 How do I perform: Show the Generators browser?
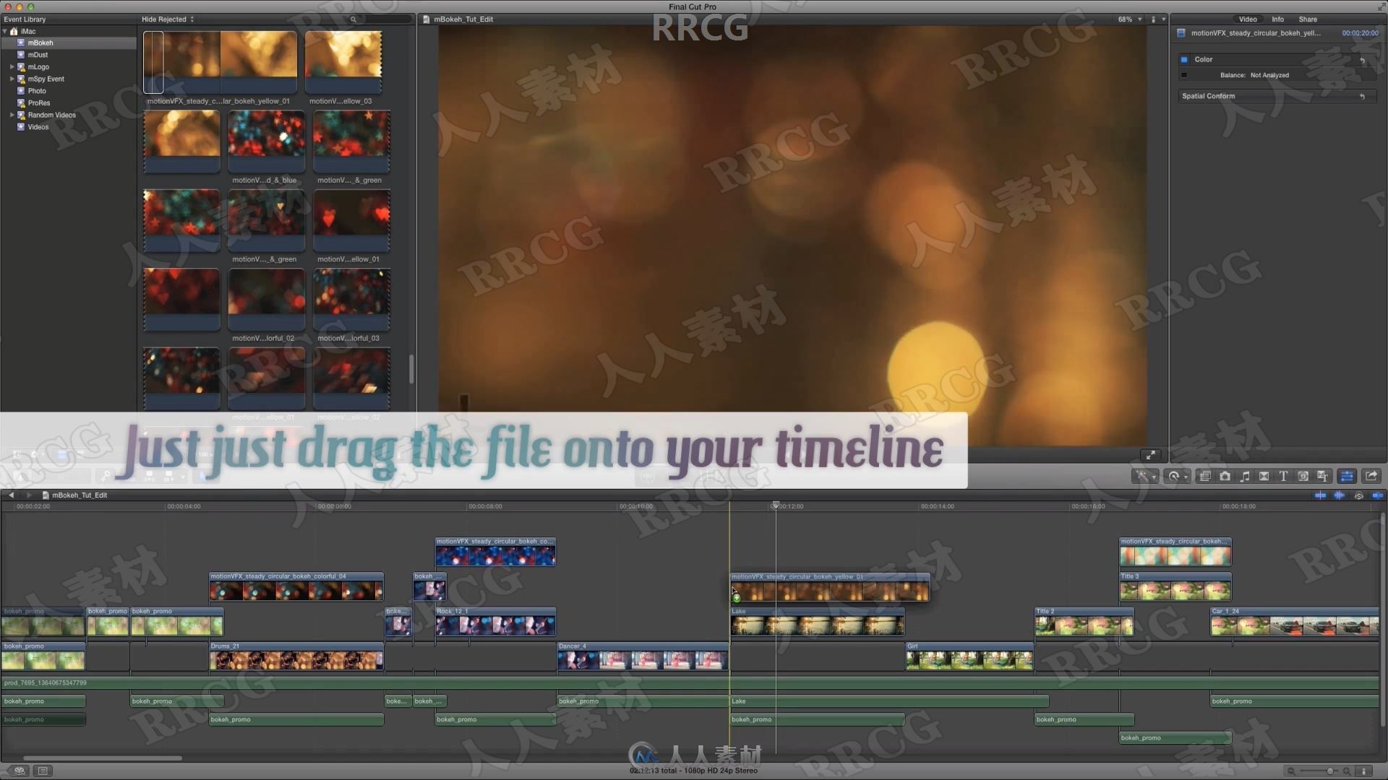point(1303,476)
